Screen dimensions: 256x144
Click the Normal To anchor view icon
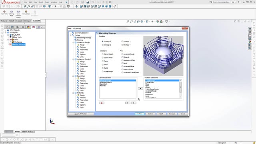76,6
